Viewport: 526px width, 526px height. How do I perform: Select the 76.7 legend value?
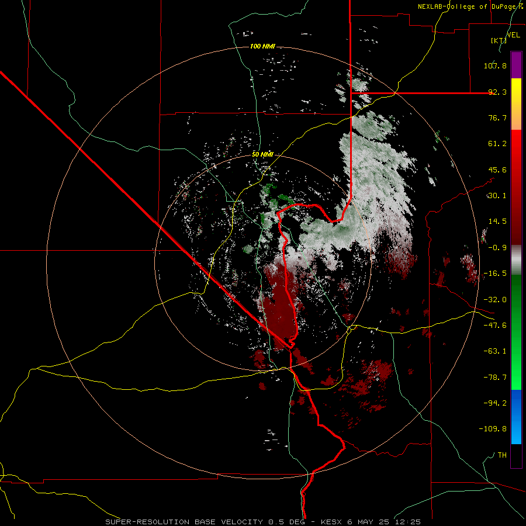tap(497, 117)
